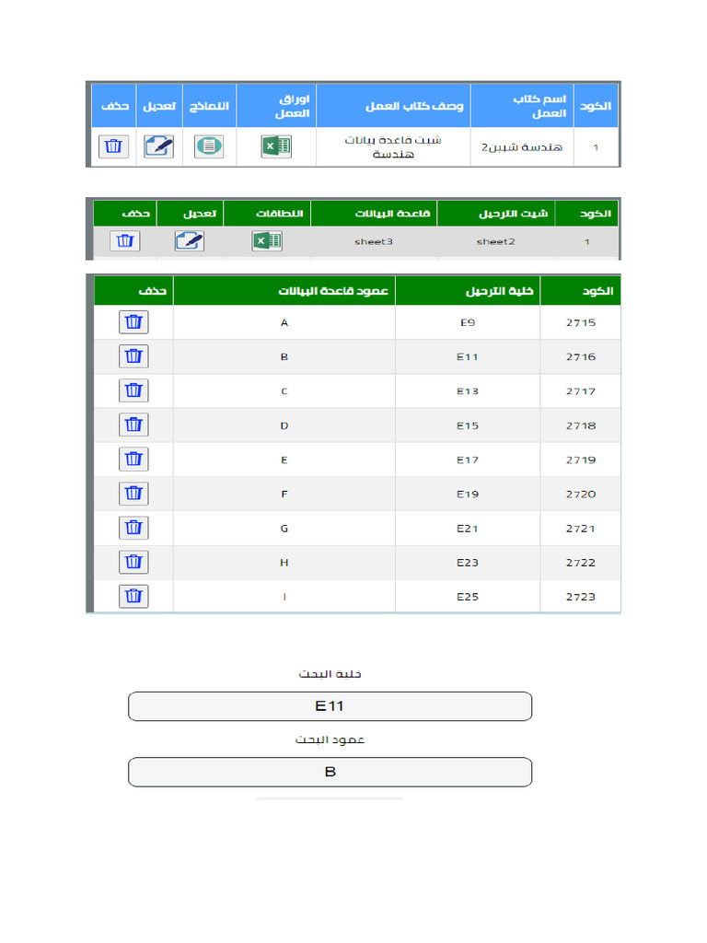Click the خلية البحث input field showing E11
The width and height of the screenshot is (707, 943).
[x=330, y=706]
